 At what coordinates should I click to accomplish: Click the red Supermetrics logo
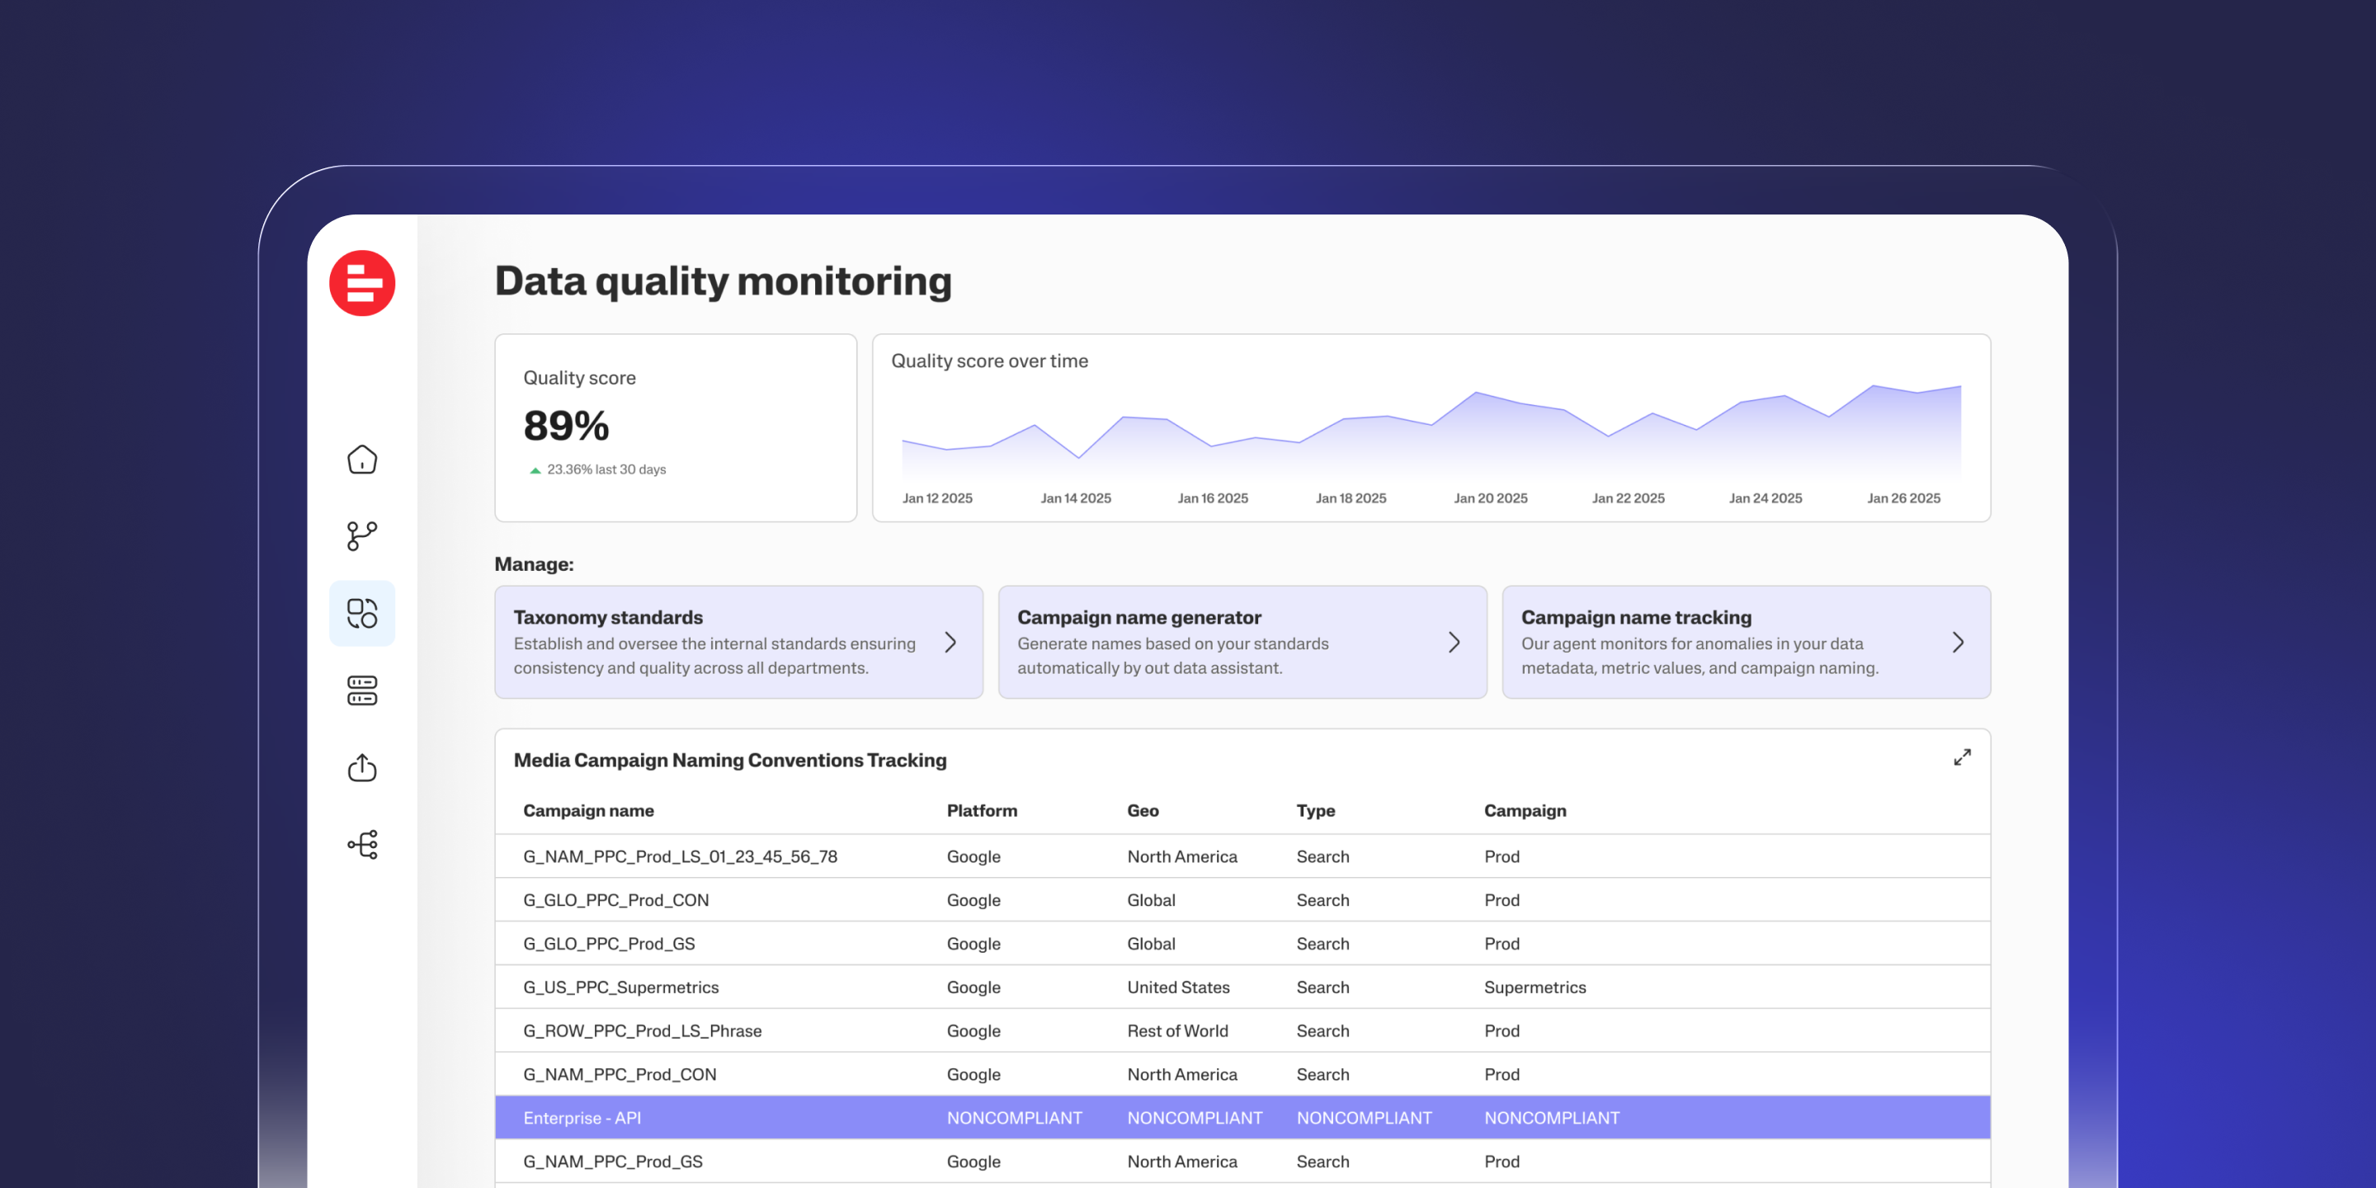[361, 283]
